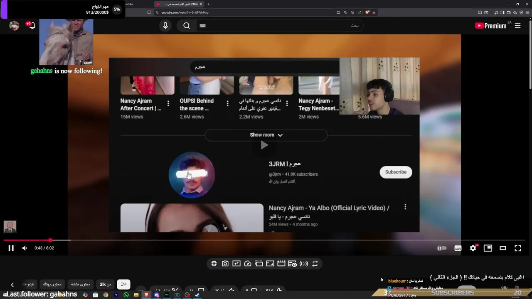This screenshot has width=532, height=299.
Task: Switch to theater mode
Action: [x=503, y=248]
